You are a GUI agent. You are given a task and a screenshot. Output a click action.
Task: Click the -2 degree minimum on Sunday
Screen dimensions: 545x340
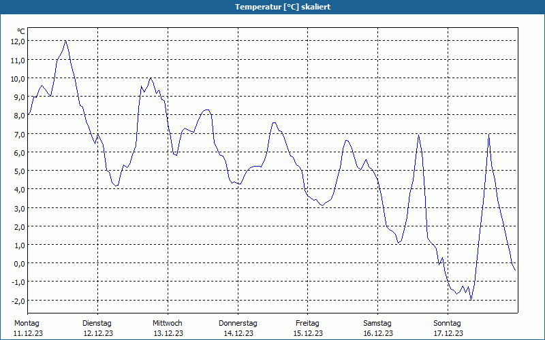point(471,300)
